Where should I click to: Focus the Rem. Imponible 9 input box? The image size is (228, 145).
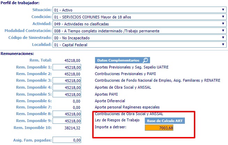[x=67, y=121]
